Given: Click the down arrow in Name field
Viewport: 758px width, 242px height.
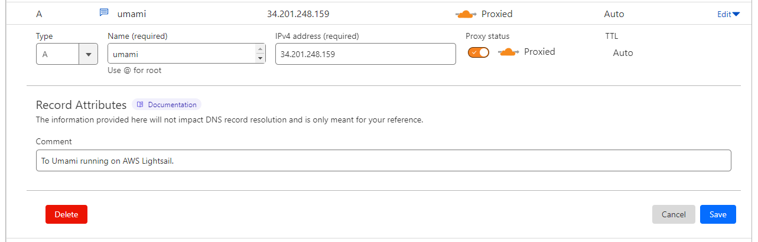Looking at the screenshot, I should tap(260, 58).
